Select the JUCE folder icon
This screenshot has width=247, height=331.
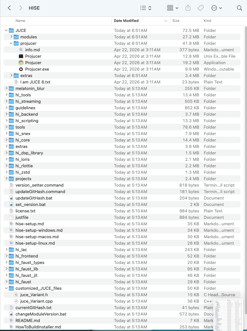11,30
